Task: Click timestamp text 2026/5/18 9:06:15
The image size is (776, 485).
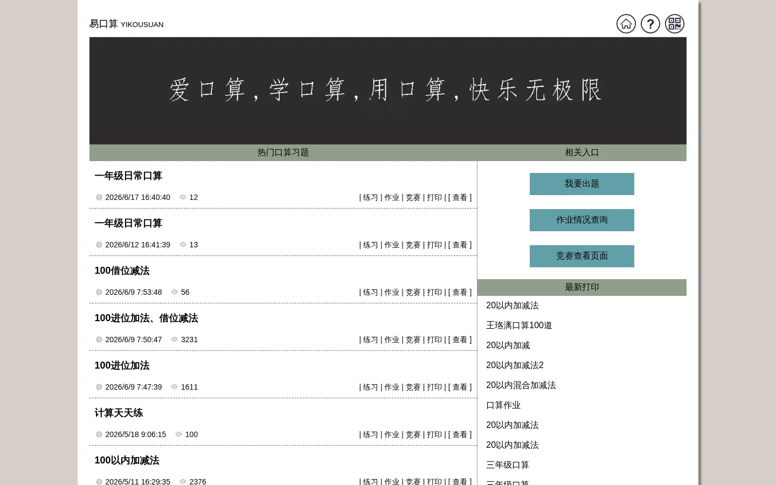Action: pos(136,434)
